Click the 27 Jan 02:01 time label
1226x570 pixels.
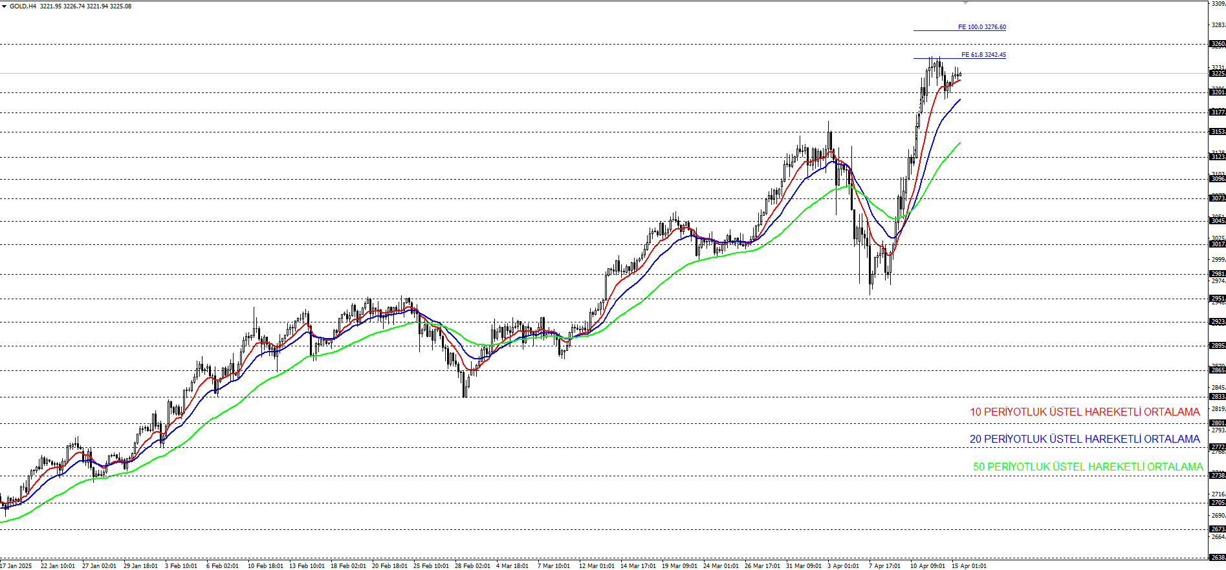[99, 565]
